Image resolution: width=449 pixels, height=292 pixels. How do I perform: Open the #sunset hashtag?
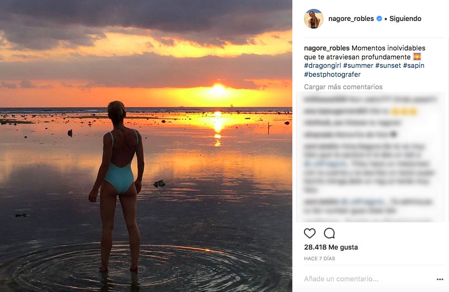[x=388, y=66]
